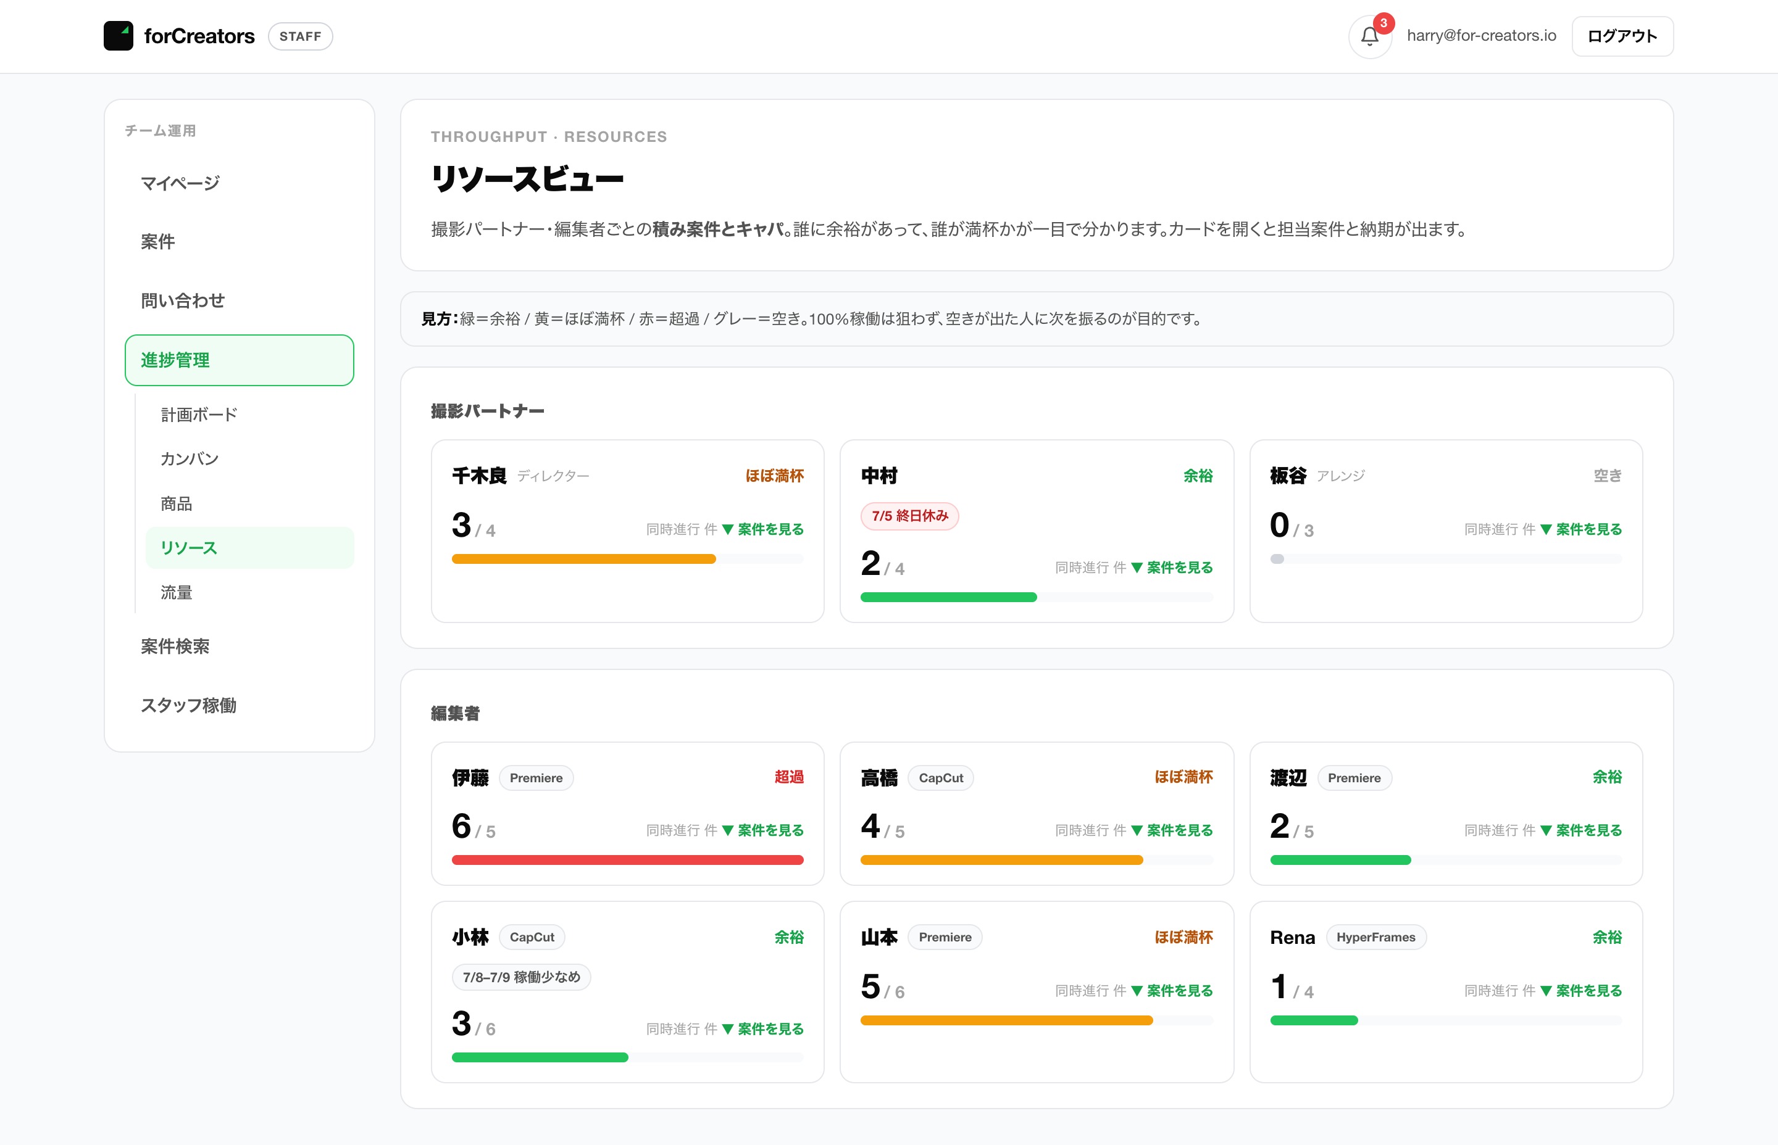Expand 案件を見る on 高橋 card
Image resolution: width=1778 pixels, height=1145 pixels.
point(1172,830)
